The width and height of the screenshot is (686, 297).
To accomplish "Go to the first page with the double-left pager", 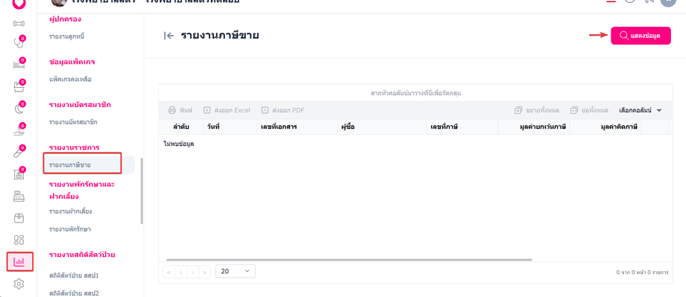I will coord(169,272).
